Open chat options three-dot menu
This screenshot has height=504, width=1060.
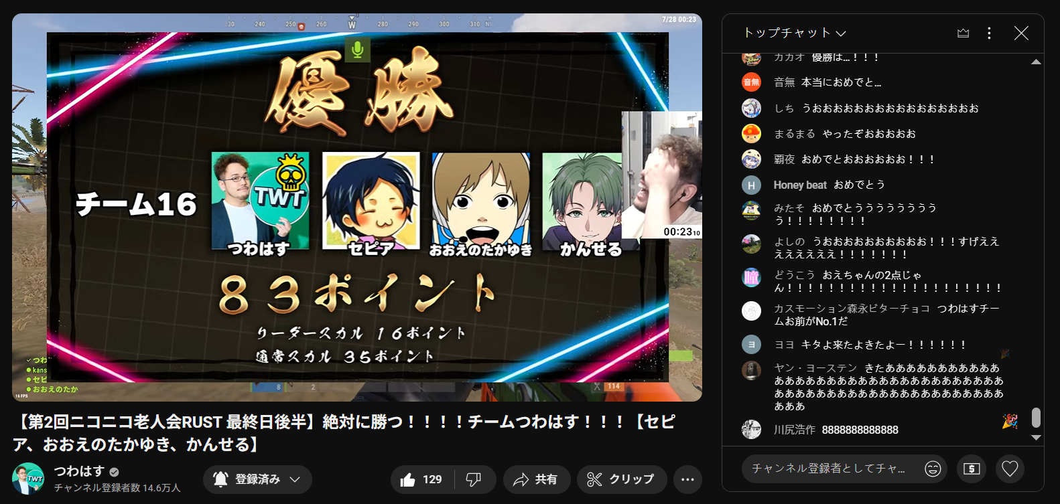pyautogui.click(x=989, y=33)
